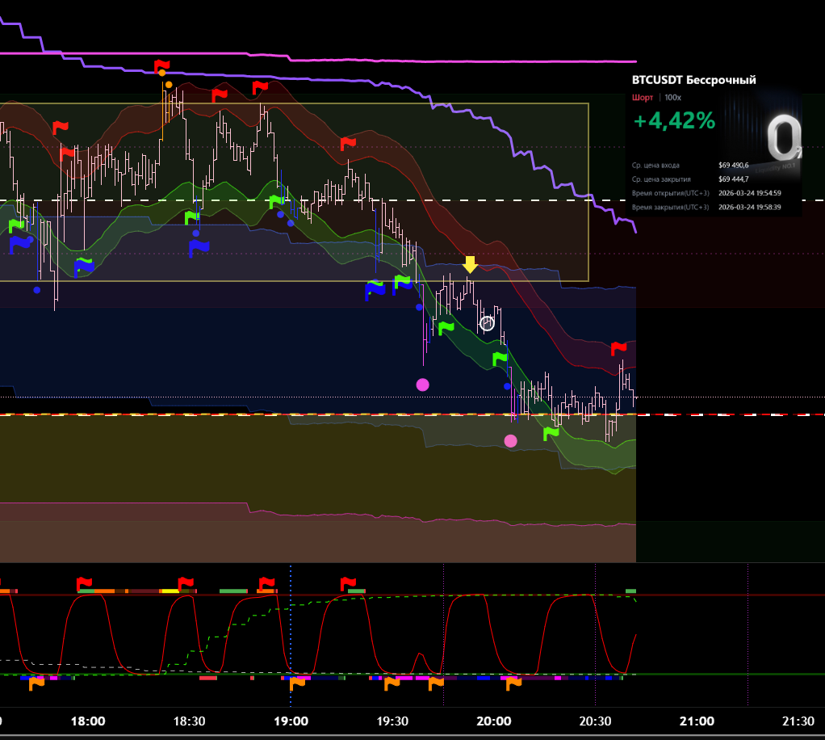
Task: Click the 19:00 time axis label
Action: (291, 721)
